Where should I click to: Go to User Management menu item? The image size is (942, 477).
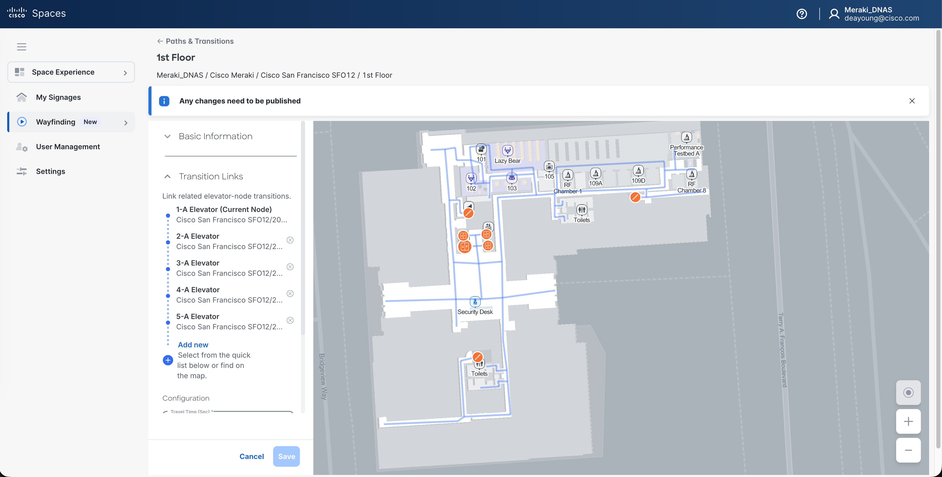point(68,146)
